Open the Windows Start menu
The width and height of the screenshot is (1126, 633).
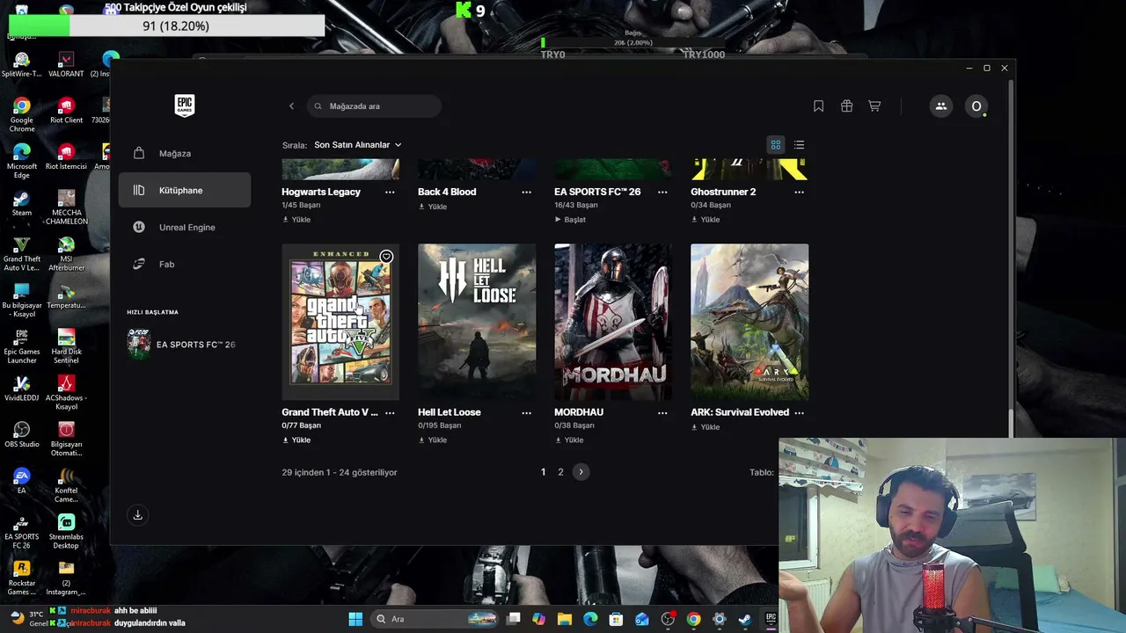pyautogui.click(x=355, y=619)
